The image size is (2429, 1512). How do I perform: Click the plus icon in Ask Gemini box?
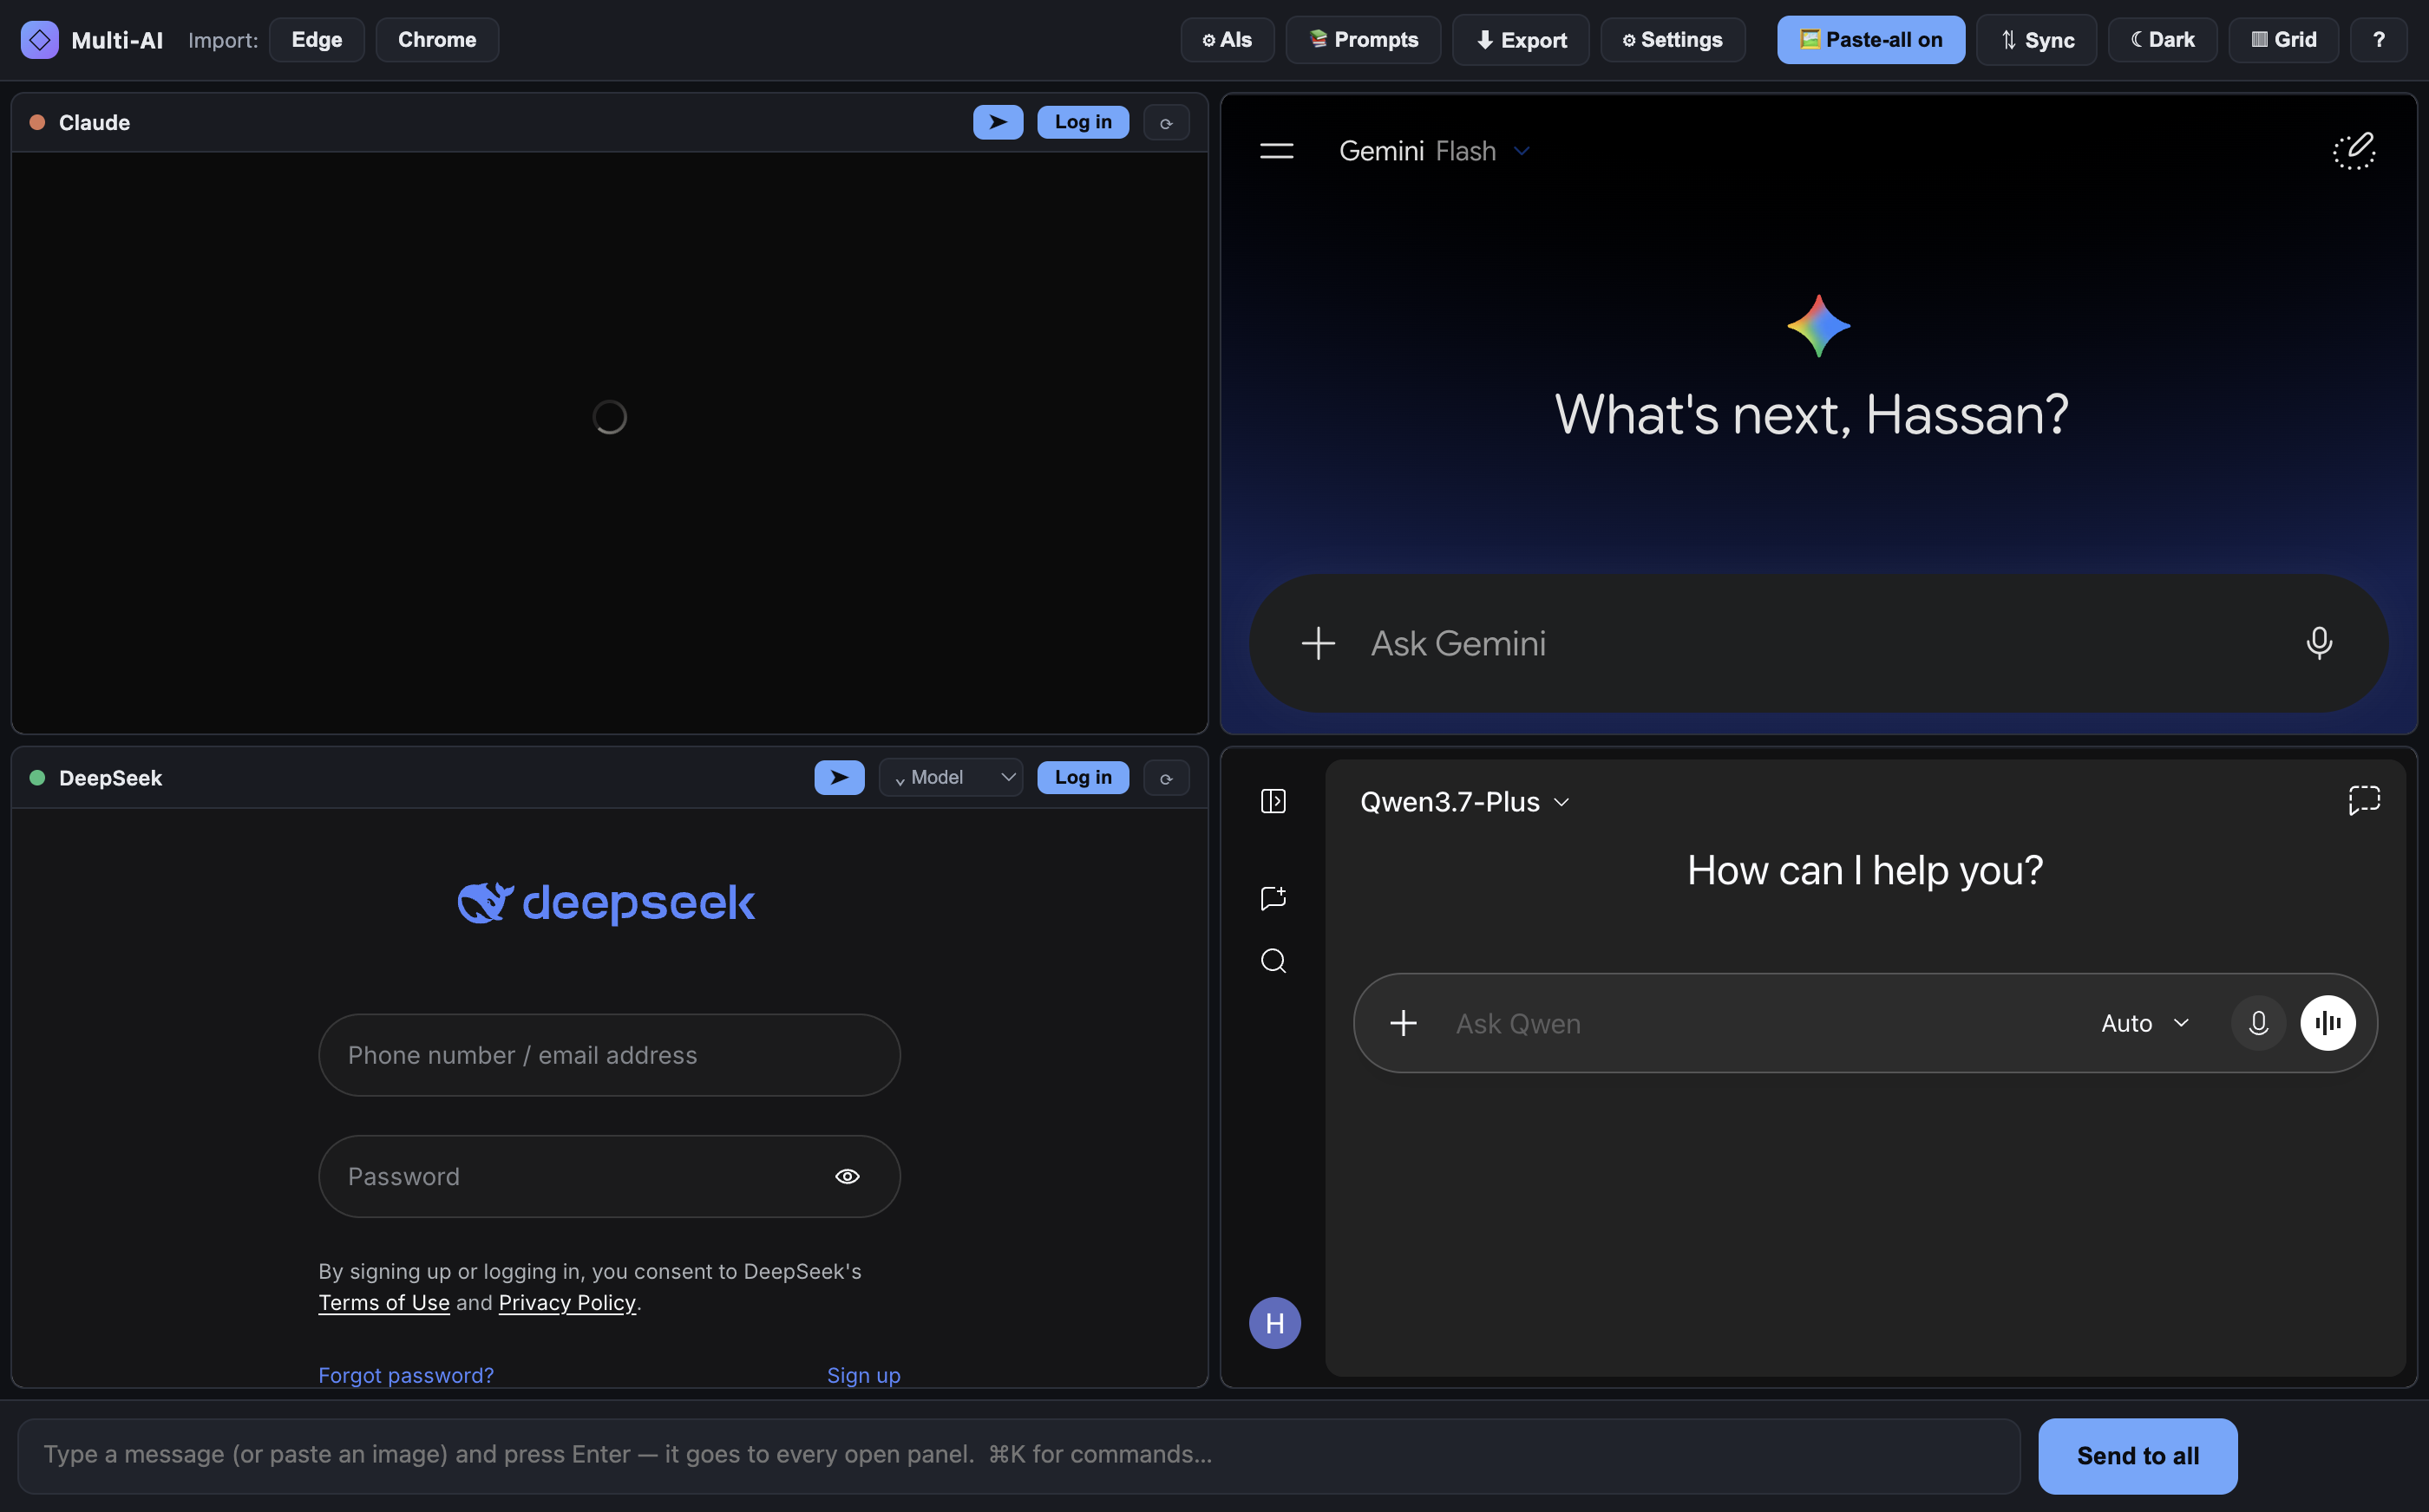[x=1318, y=643]
